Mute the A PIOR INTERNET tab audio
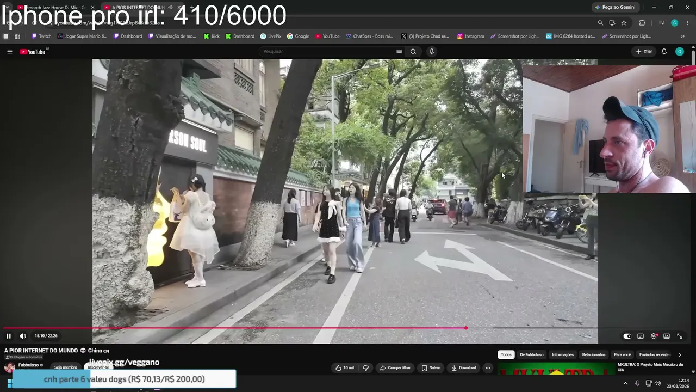 point(170,7)
